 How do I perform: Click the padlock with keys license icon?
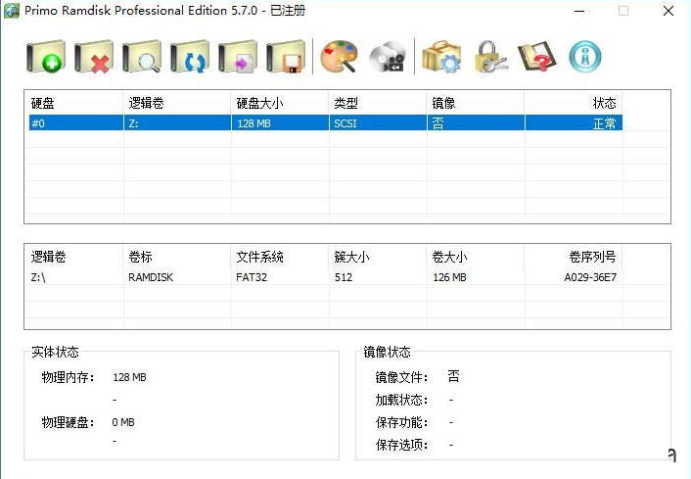[490, 57]
